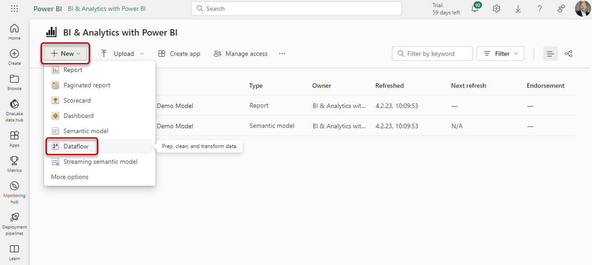Click the owner cell in the Report row
Image resolution: width=592 pixels, height=265 pixels.
coord(339,106)
